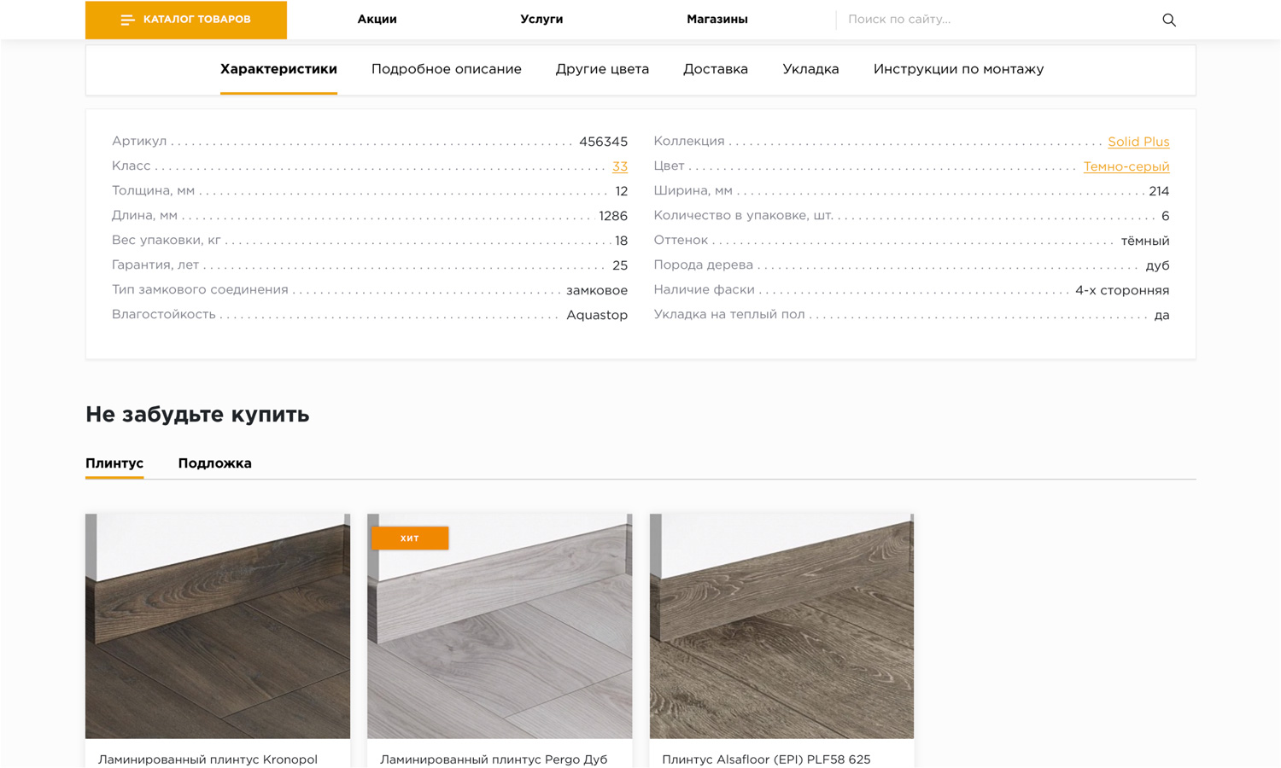1281x768 pixels.
Task: Switch to the Подробное описание tab
Action: [446, 69]
